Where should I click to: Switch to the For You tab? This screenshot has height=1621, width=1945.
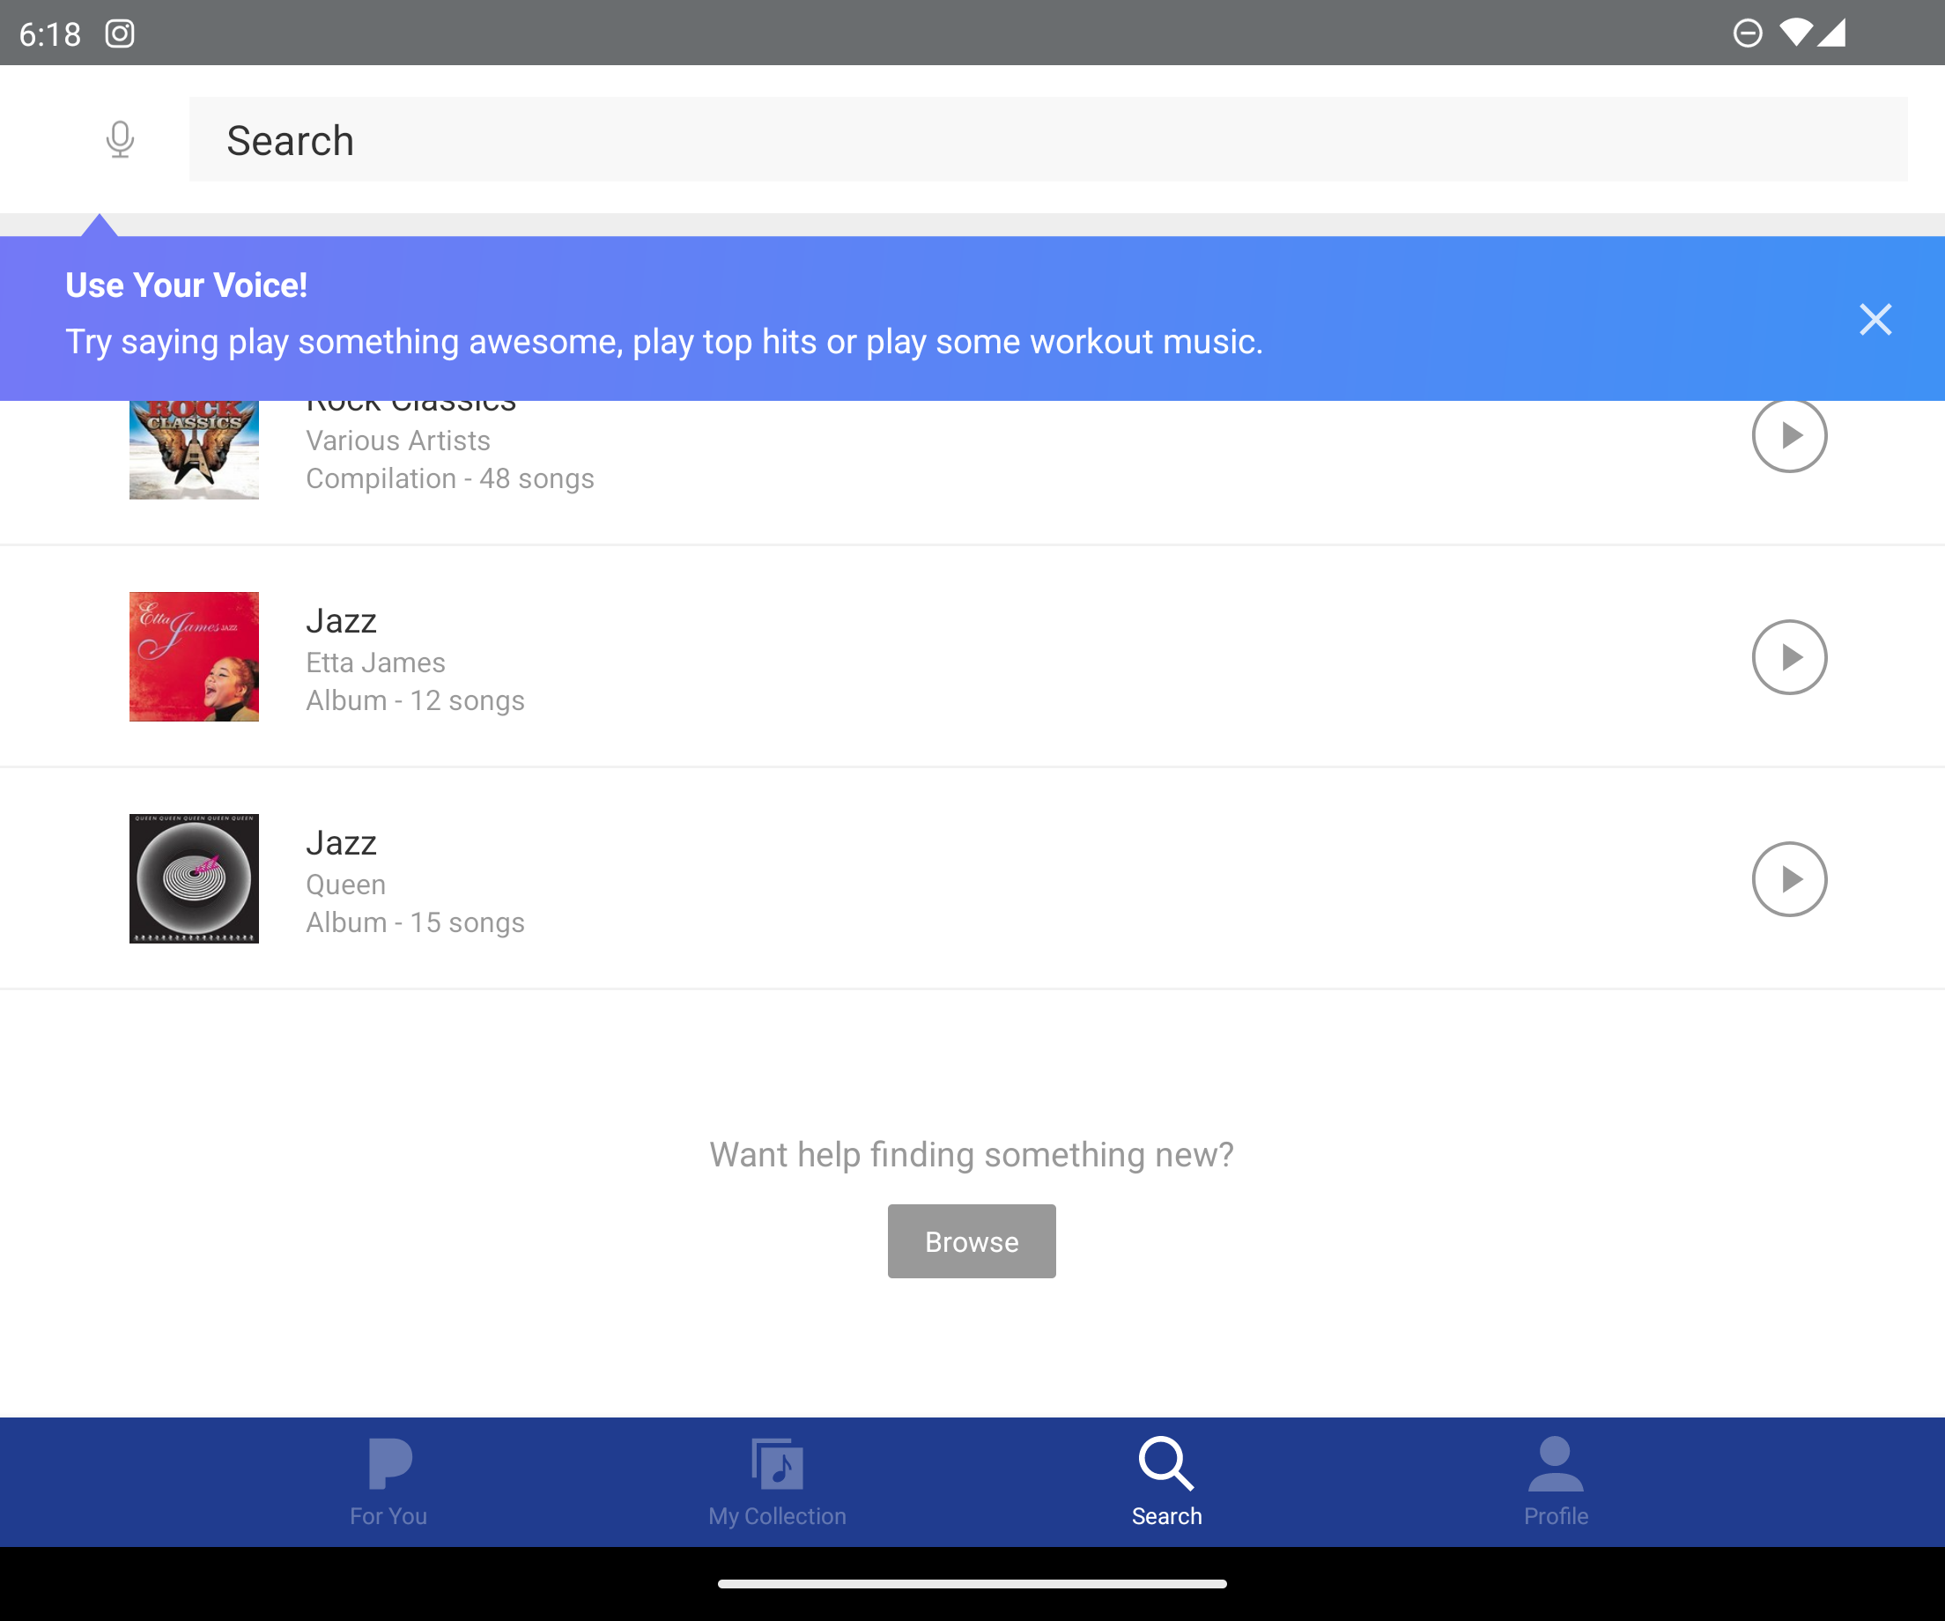(x=388, y=1481)
